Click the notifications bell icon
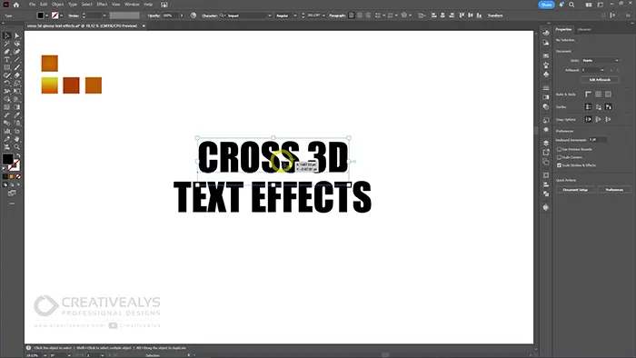The height and width of the screenshot is (358, 636). click(x=561, y=5)
